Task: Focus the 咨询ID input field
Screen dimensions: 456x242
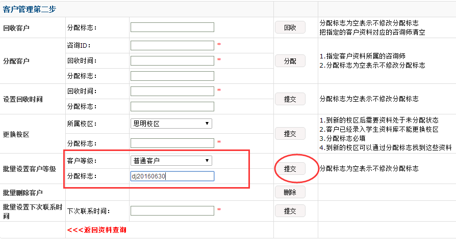Action: (x=172, y=45)
